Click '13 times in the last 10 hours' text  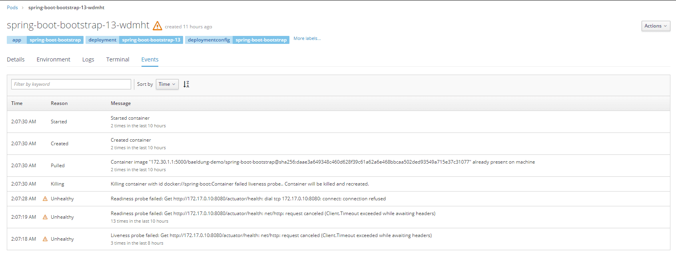140,221
